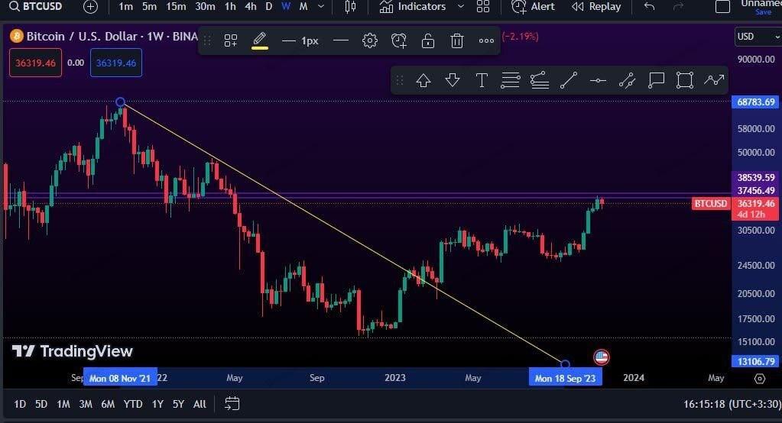Open the Indicators menu
This screenshot has width=782, height=423.
(x=413, y=6)
